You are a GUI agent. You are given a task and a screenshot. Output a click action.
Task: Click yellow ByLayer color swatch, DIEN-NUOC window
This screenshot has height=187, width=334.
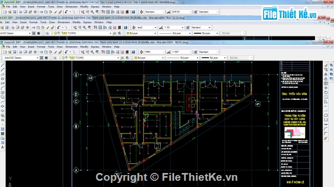click(136, 58)
